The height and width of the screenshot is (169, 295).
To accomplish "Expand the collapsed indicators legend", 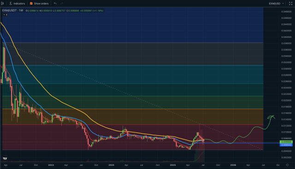I will [x=5, y=15].
